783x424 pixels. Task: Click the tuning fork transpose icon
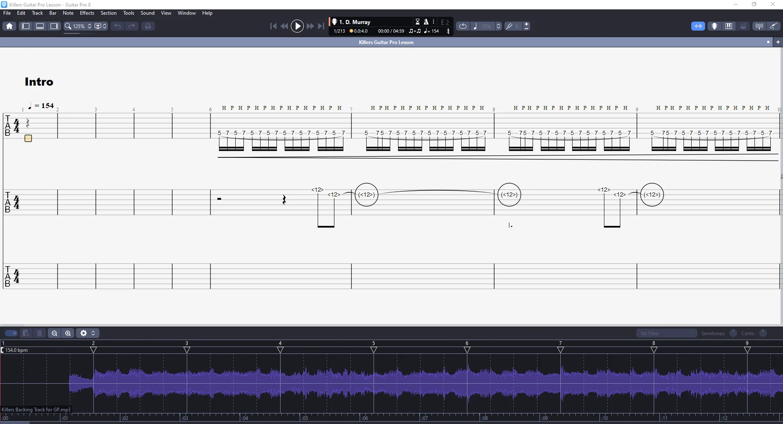tap(509, 26)
